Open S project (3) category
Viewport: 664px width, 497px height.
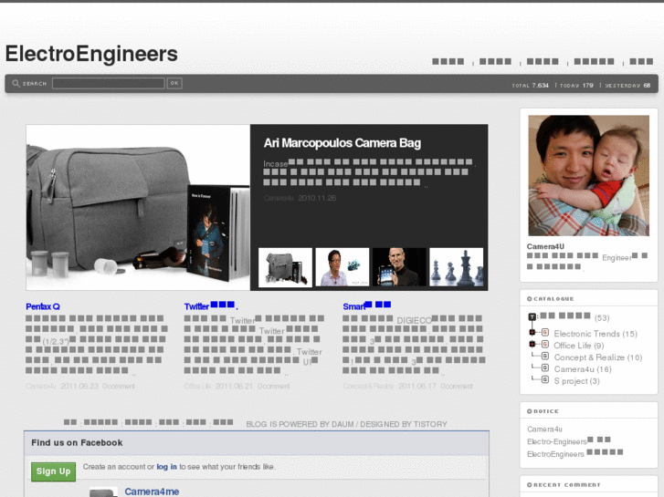coord(576,381)
